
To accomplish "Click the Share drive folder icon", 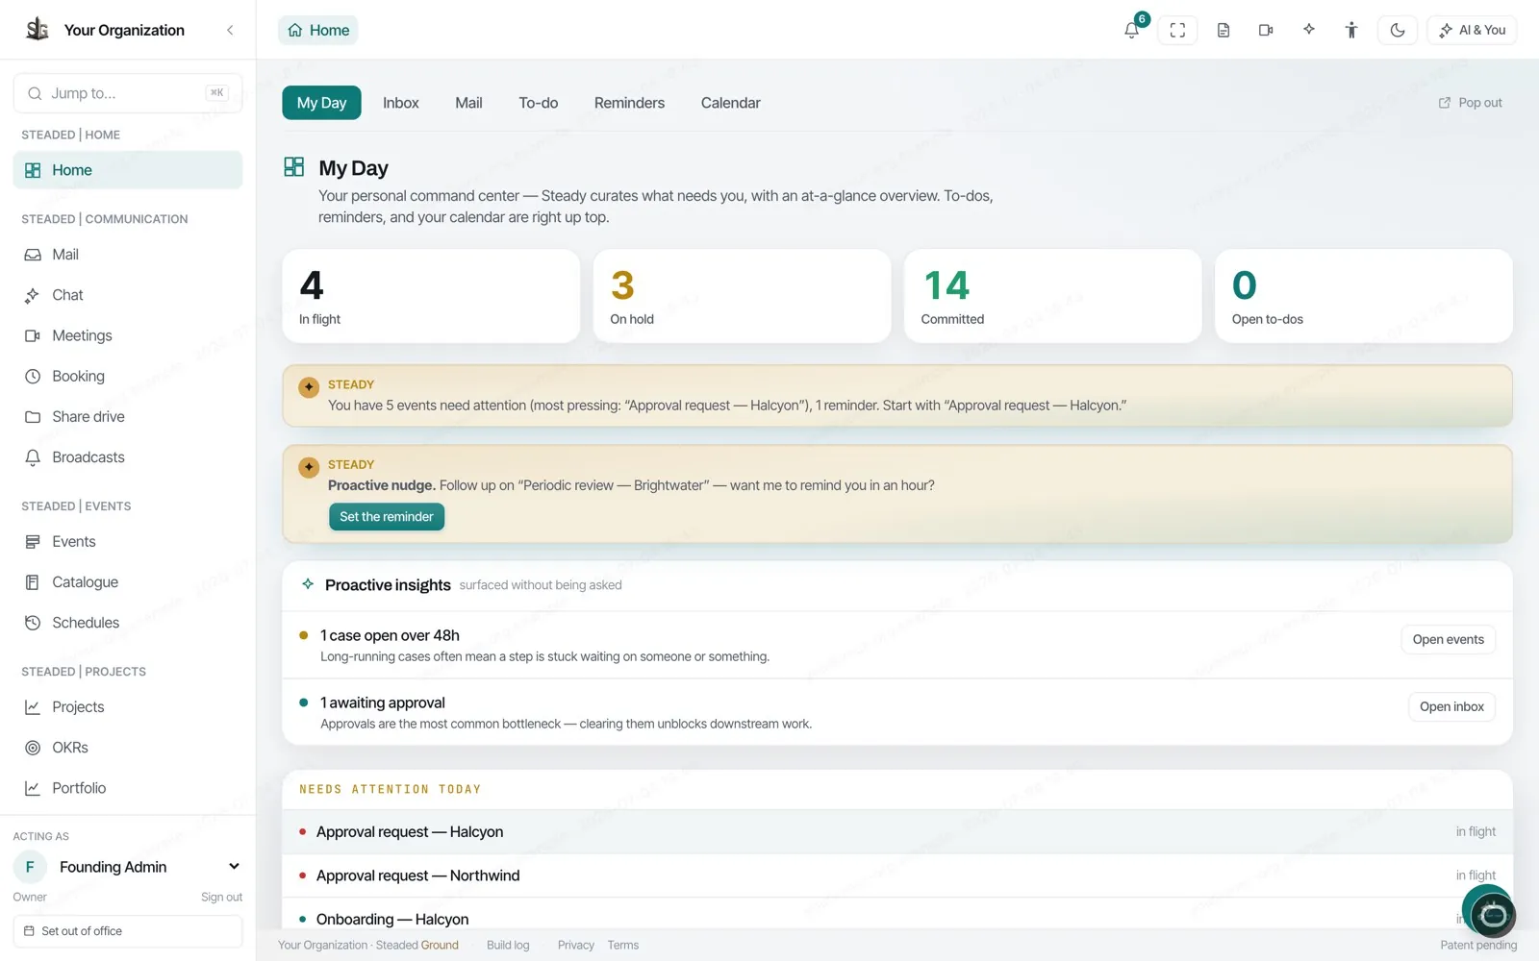I will (x=33, y=416).
